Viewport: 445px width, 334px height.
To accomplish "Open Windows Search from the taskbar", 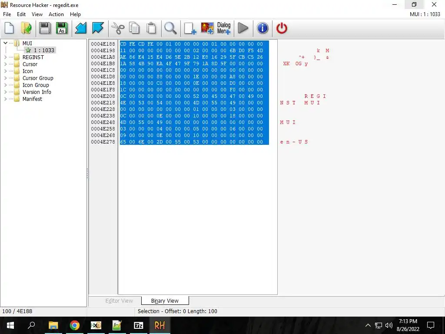I will (31, 325).
